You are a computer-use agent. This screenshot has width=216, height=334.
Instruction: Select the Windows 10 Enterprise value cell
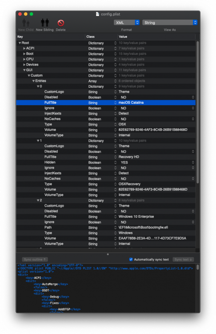136,216
